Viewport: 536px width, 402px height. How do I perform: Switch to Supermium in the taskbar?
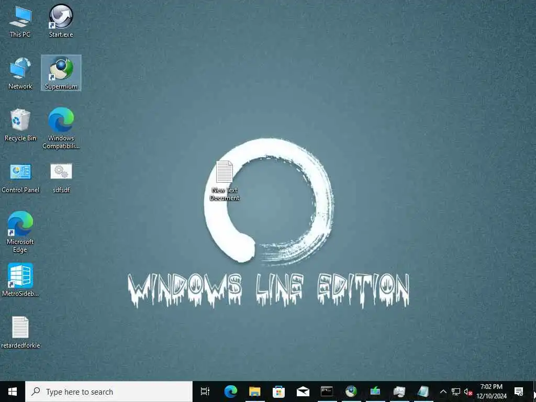[x=351, y=392]
